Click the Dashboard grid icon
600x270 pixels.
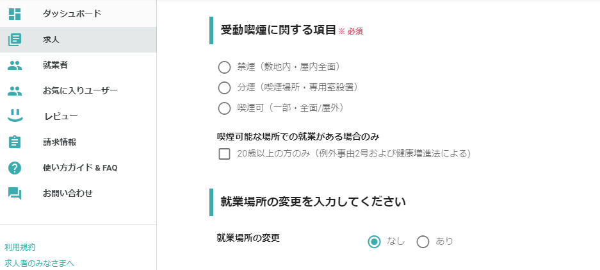pos(15,13)
